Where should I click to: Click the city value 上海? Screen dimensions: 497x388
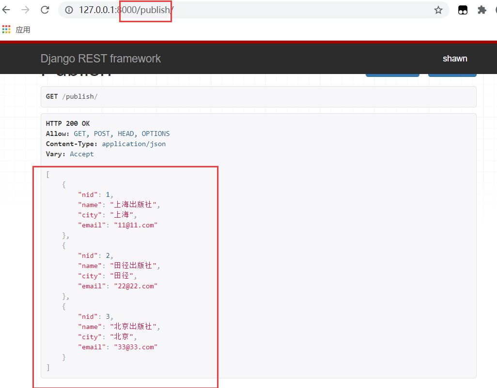pyautogui.click(x=122, y=215)
